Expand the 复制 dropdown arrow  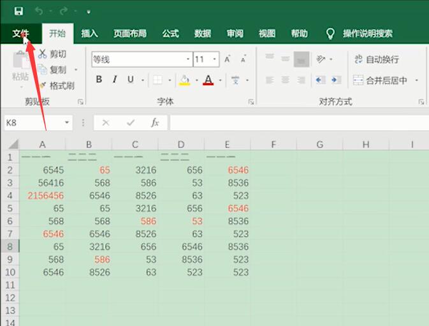click(x=76, y=70)
